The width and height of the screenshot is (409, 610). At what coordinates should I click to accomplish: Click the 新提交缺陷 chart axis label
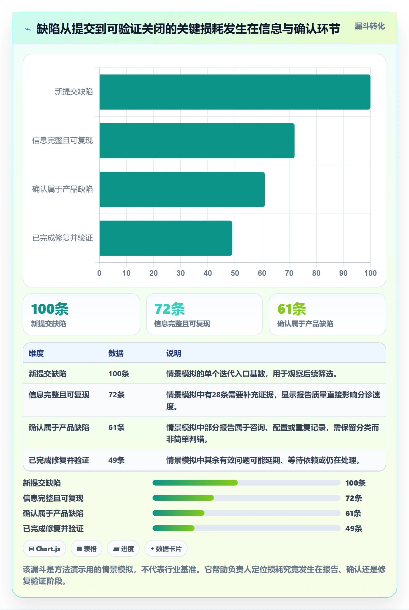74,92
